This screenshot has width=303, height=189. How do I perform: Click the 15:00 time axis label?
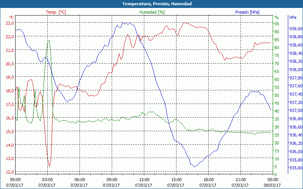click(x=176, y=180)
